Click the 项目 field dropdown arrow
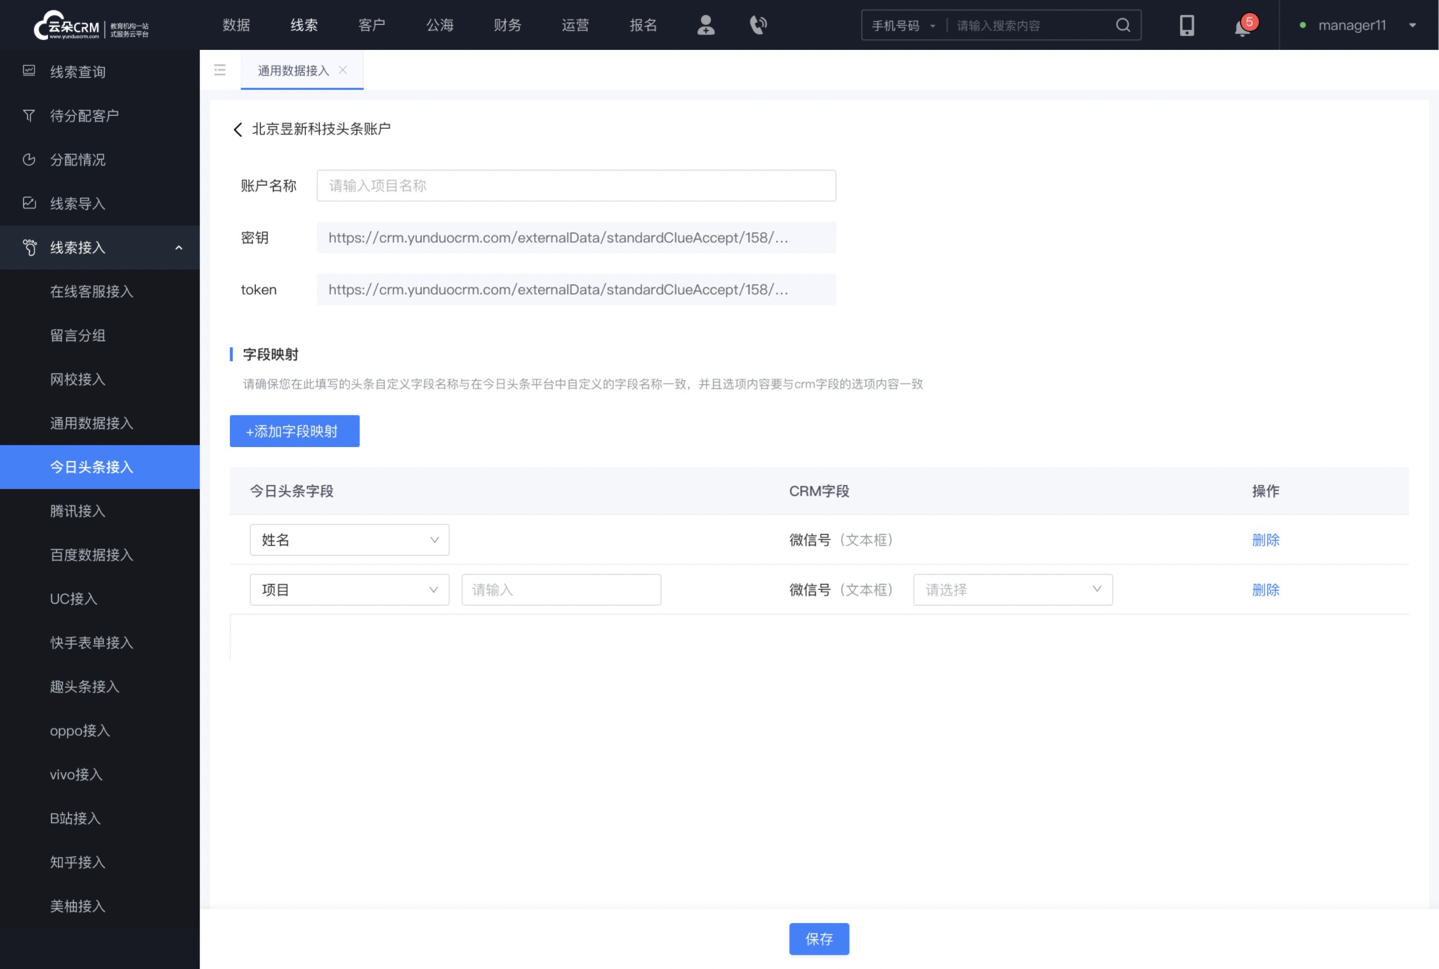Viewport: 1439px width, 969px height. coord(433,590)
